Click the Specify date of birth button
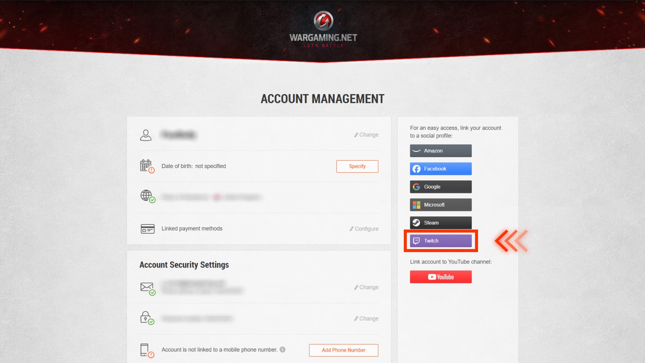Viewport: 645px width, 363px height. [357, 166]
